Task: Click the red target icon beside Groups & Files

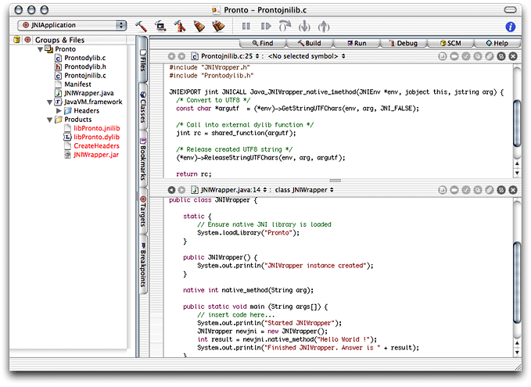Action: coord(28,40)
